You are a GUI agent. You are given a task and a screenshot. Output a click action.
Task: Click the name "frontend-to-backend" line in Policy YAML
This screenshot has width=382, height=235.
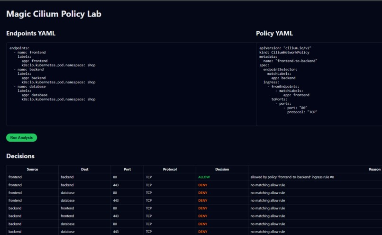[x=290, y=61]
